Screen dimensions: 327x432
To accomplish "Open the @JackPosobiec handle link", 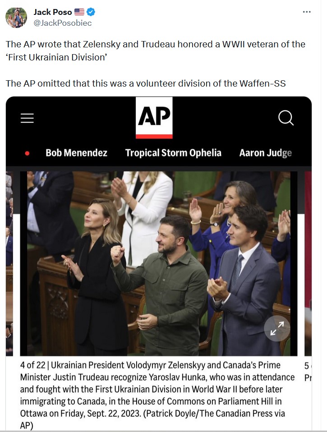I will click(63, 23).
